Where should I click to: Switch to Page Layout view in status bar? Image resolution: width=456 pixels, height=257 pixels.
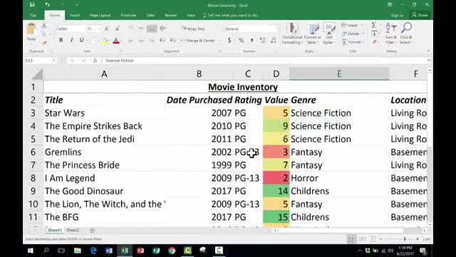[x=362, y=239]
